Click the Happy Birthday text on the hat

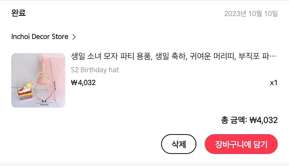tap(43, 74)
